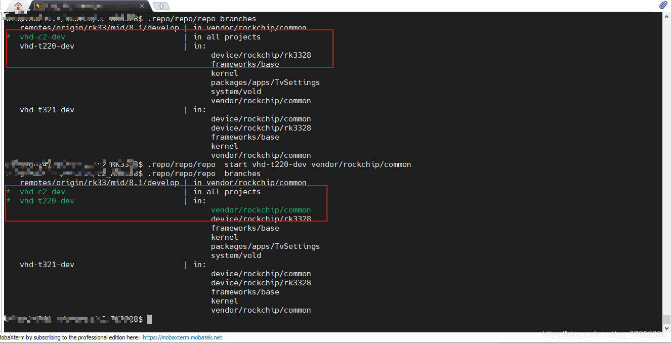Click vhd-t321-dev in the second listing
The width and height of the screenshot is (671, 344).
(x=47, y=265)
